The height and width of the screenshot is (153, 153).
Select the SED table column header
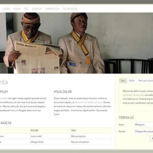[x=91, y=130]
